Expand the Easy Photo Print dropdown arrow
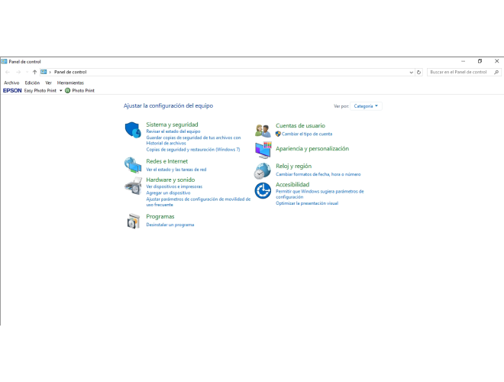The image size is (504, 382). tap(60, 90)
